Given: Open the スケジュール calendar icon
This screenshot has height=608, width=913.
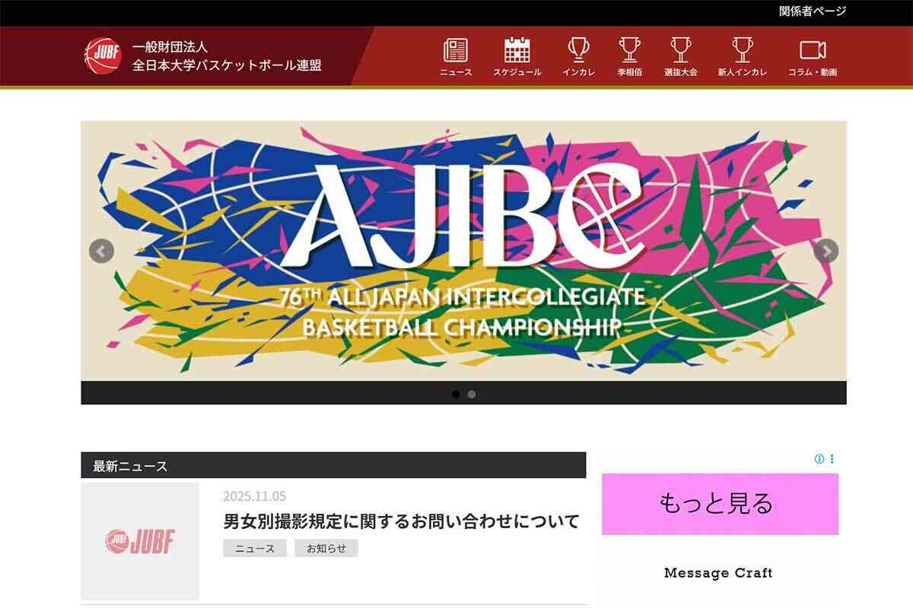Looking at the screenshot, I should [x=517, y=50].
